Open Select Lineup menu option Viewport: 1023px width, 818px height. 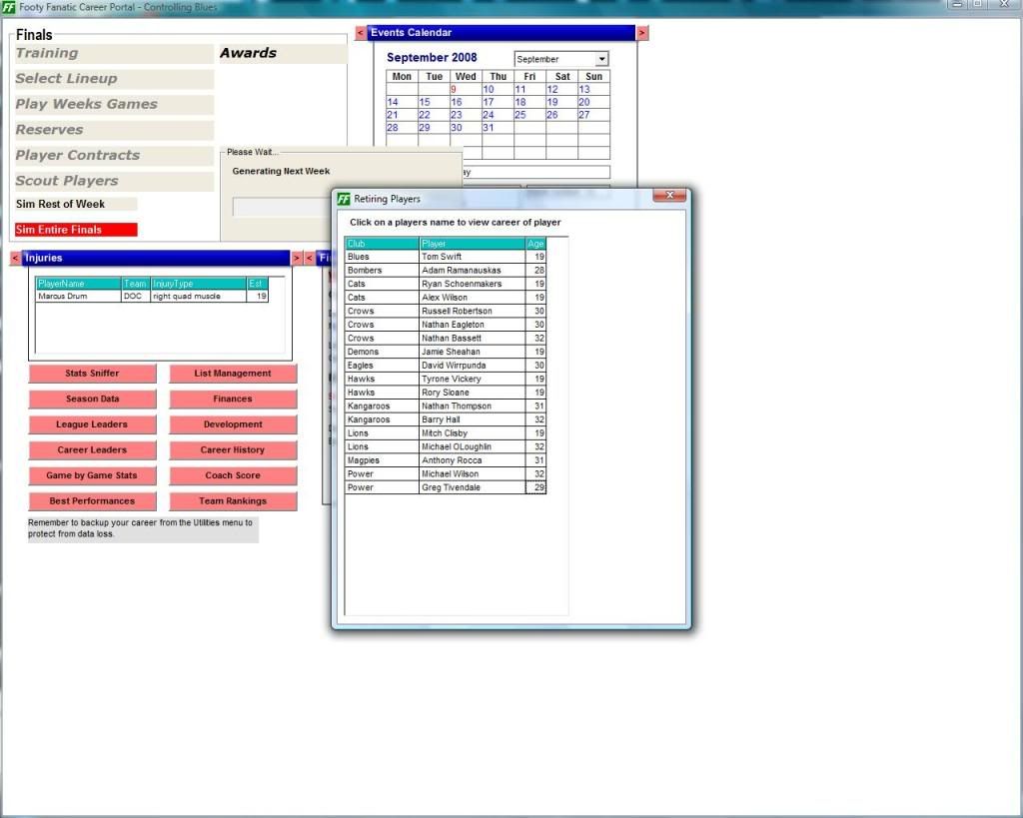(x=66, y=79)
